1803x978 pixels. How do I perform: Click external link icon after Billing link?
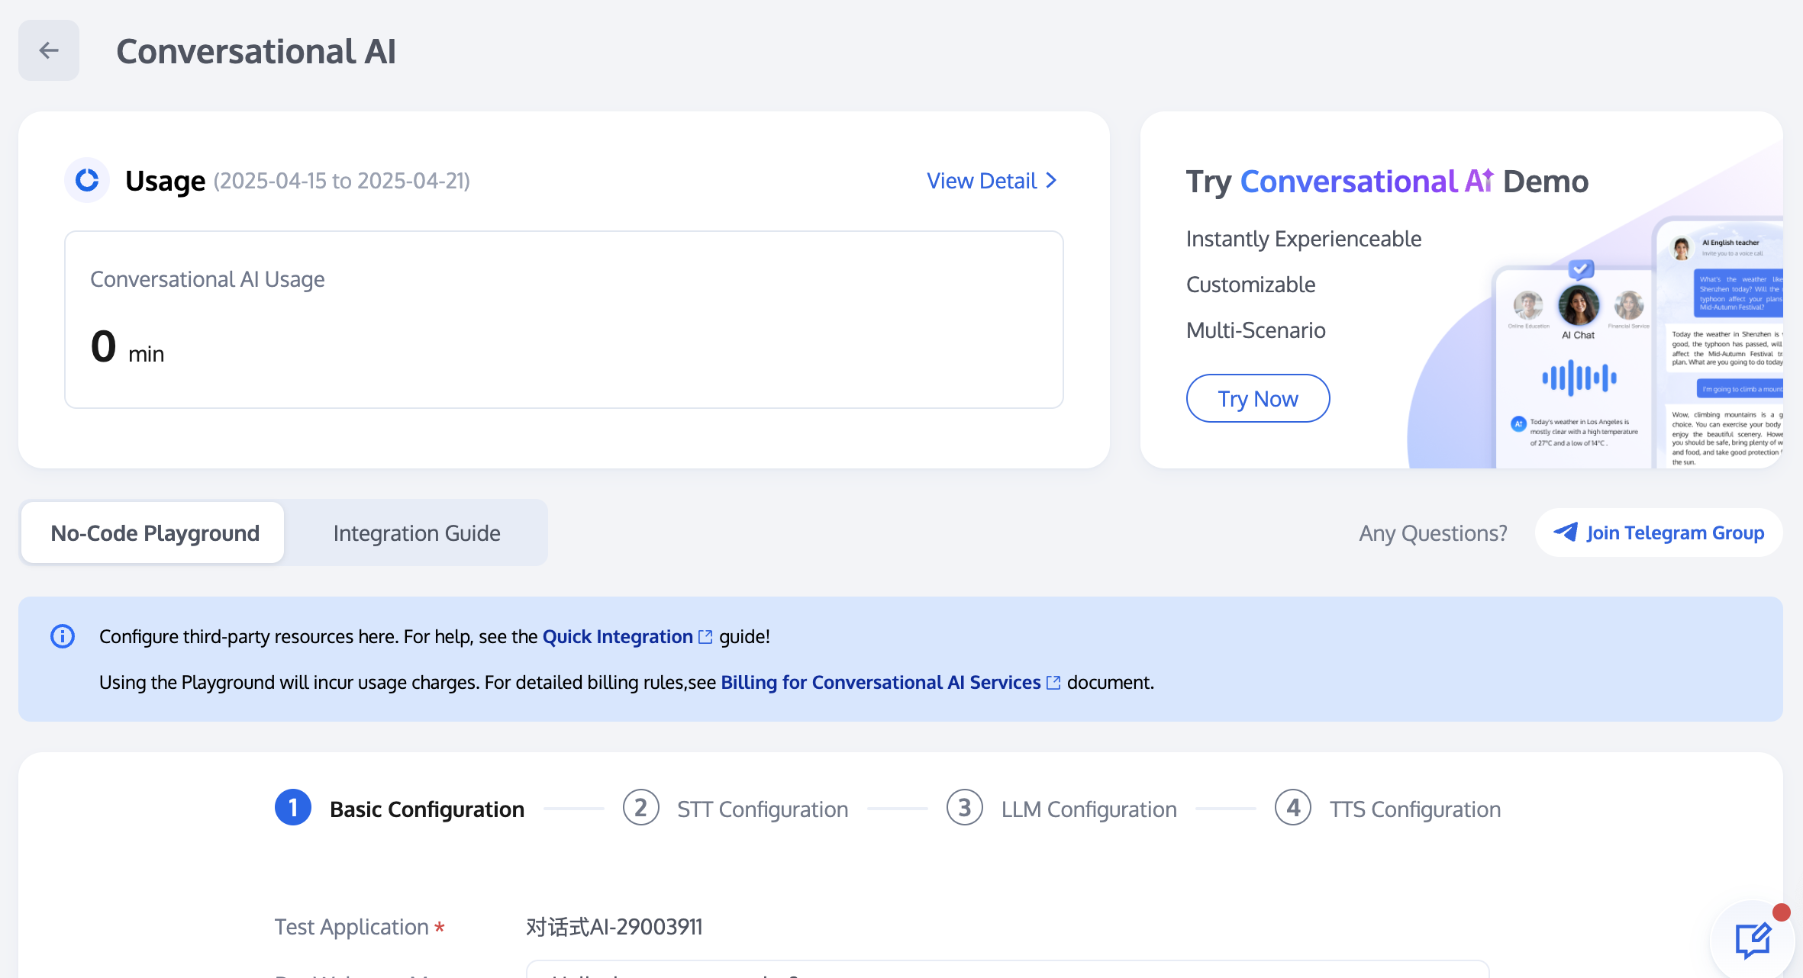coord(1053,683)
